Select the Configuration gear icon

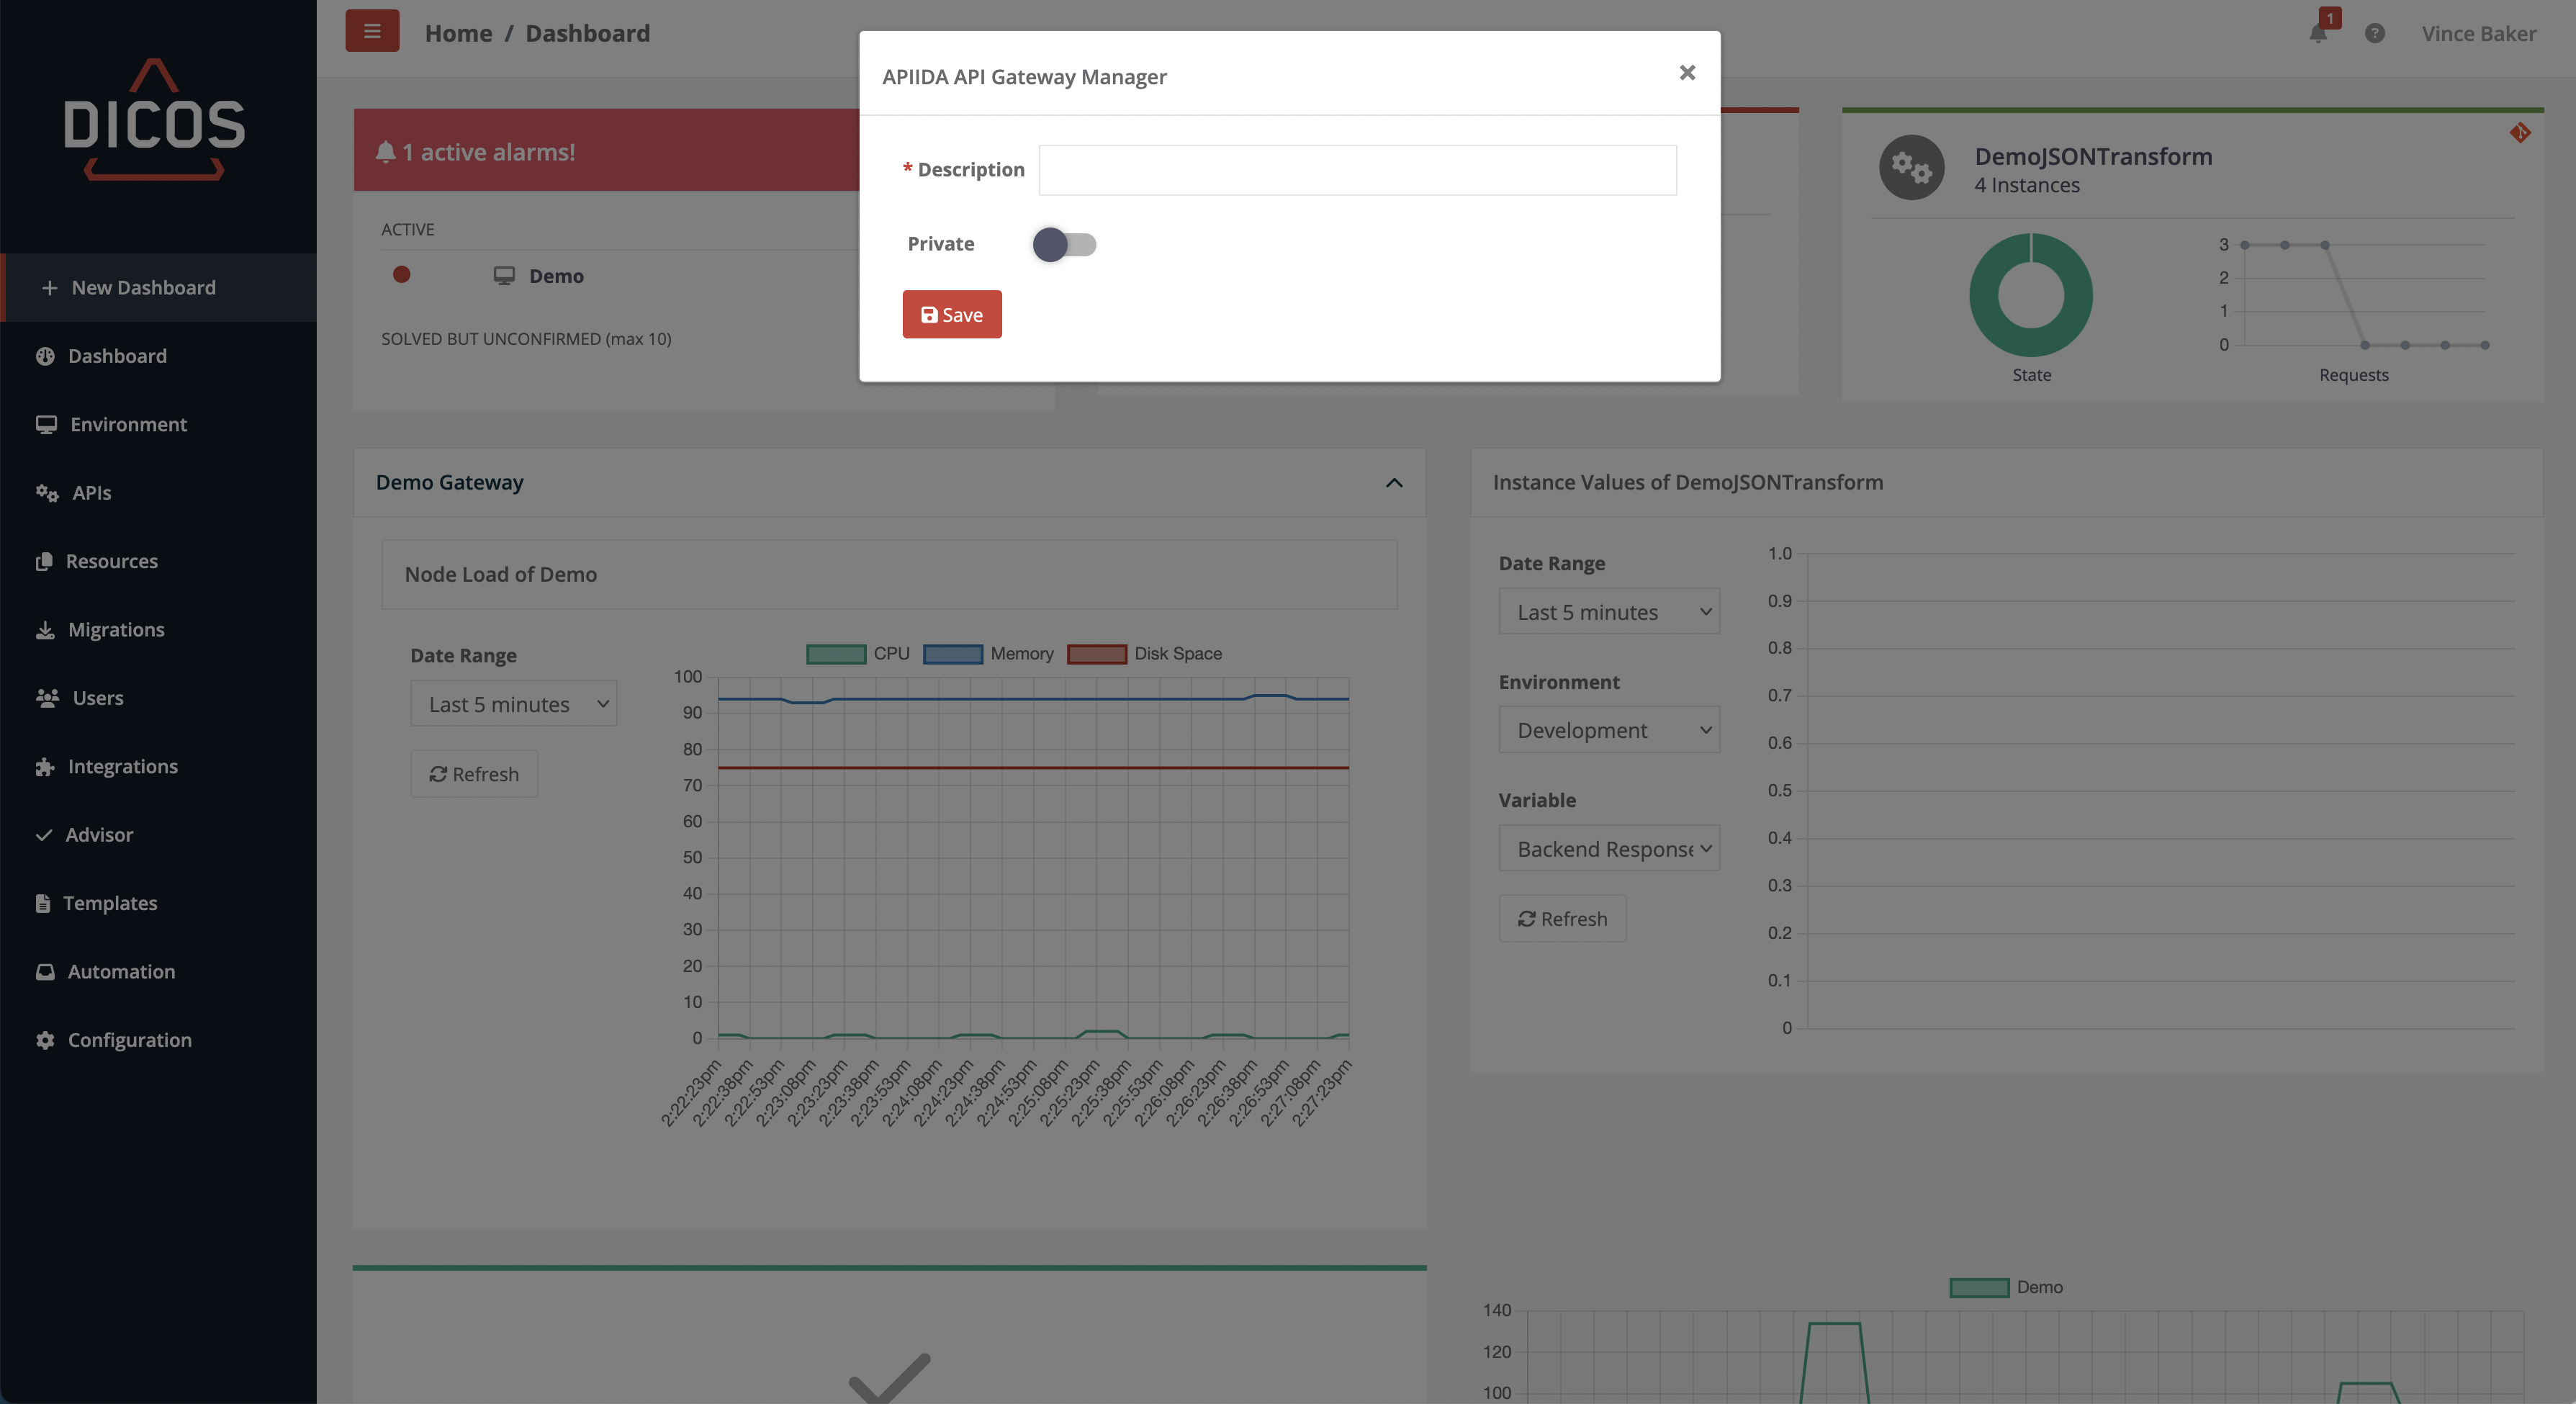click(45, 1039)
